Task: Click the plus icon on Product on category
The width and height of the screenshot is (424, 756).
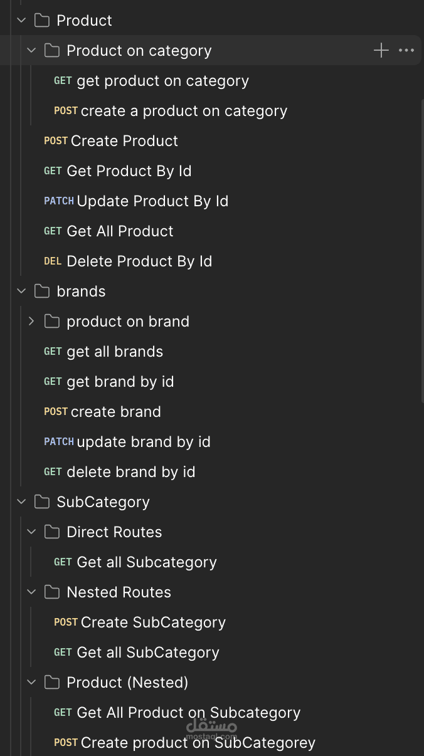Action: (x=381, y=51)
